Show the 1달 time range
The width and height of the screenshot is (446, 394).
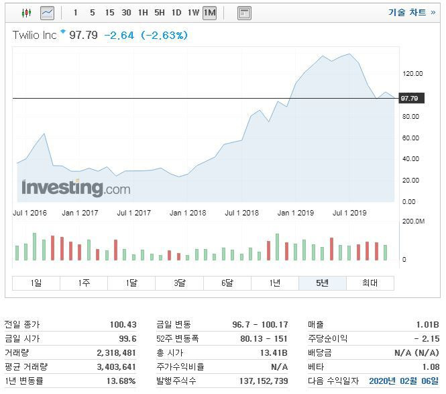(x=131, y=283)
